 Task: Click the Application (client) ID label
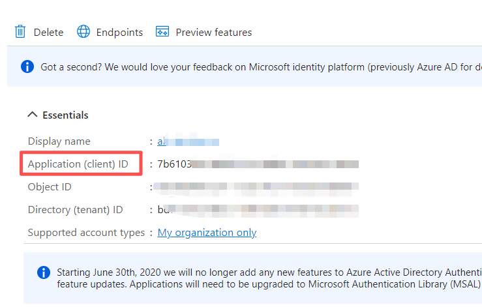[x=78, y=164]
